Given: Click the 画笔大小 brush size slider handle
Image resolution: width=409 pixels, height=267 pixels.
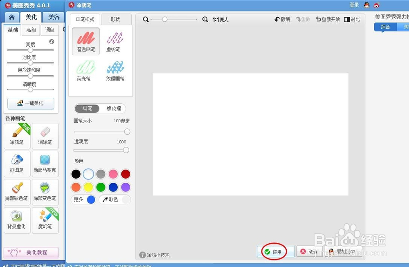Looking at the screenshot, I should tap(127, 132).
